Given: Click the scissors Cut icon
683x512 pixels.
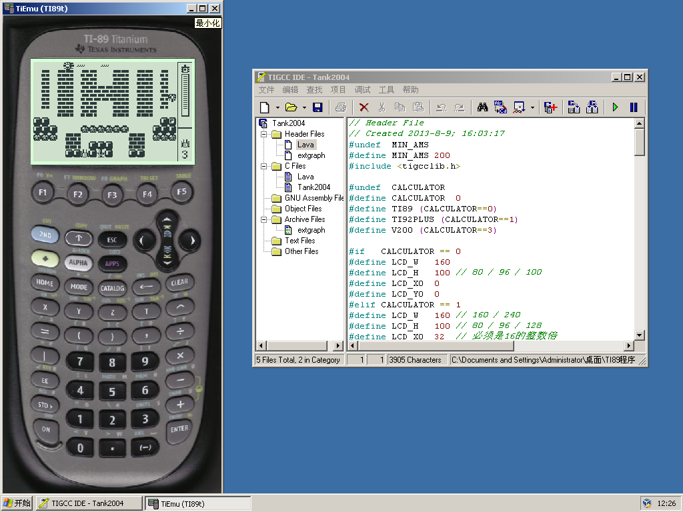Looking at the screenshot, I should click(382, 107).
